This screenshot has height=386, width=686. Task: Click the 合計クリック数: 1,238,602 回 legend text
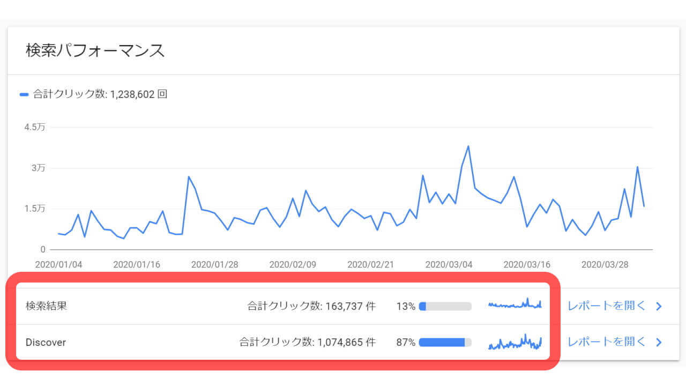100,95
